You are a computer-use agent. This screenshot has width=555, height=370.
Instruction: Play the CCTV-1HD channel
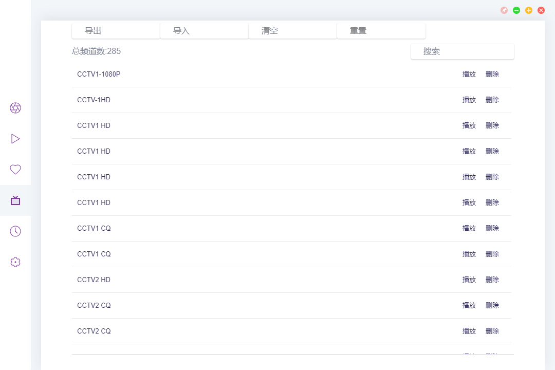pos(469,100)
